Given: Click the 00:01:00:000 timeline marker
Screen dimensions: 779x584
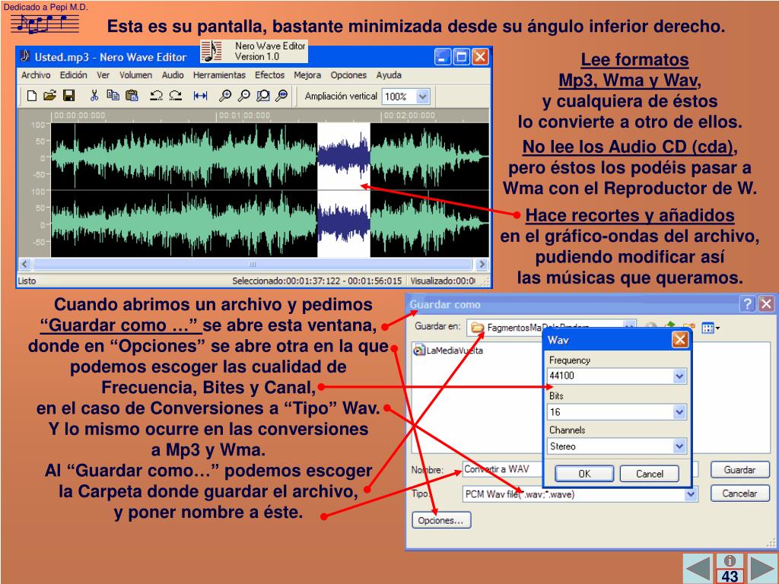Looking at the screenshot, I should (244, 116).
